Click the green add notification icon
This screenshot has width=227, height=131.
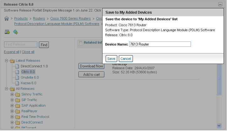(15, 32)
